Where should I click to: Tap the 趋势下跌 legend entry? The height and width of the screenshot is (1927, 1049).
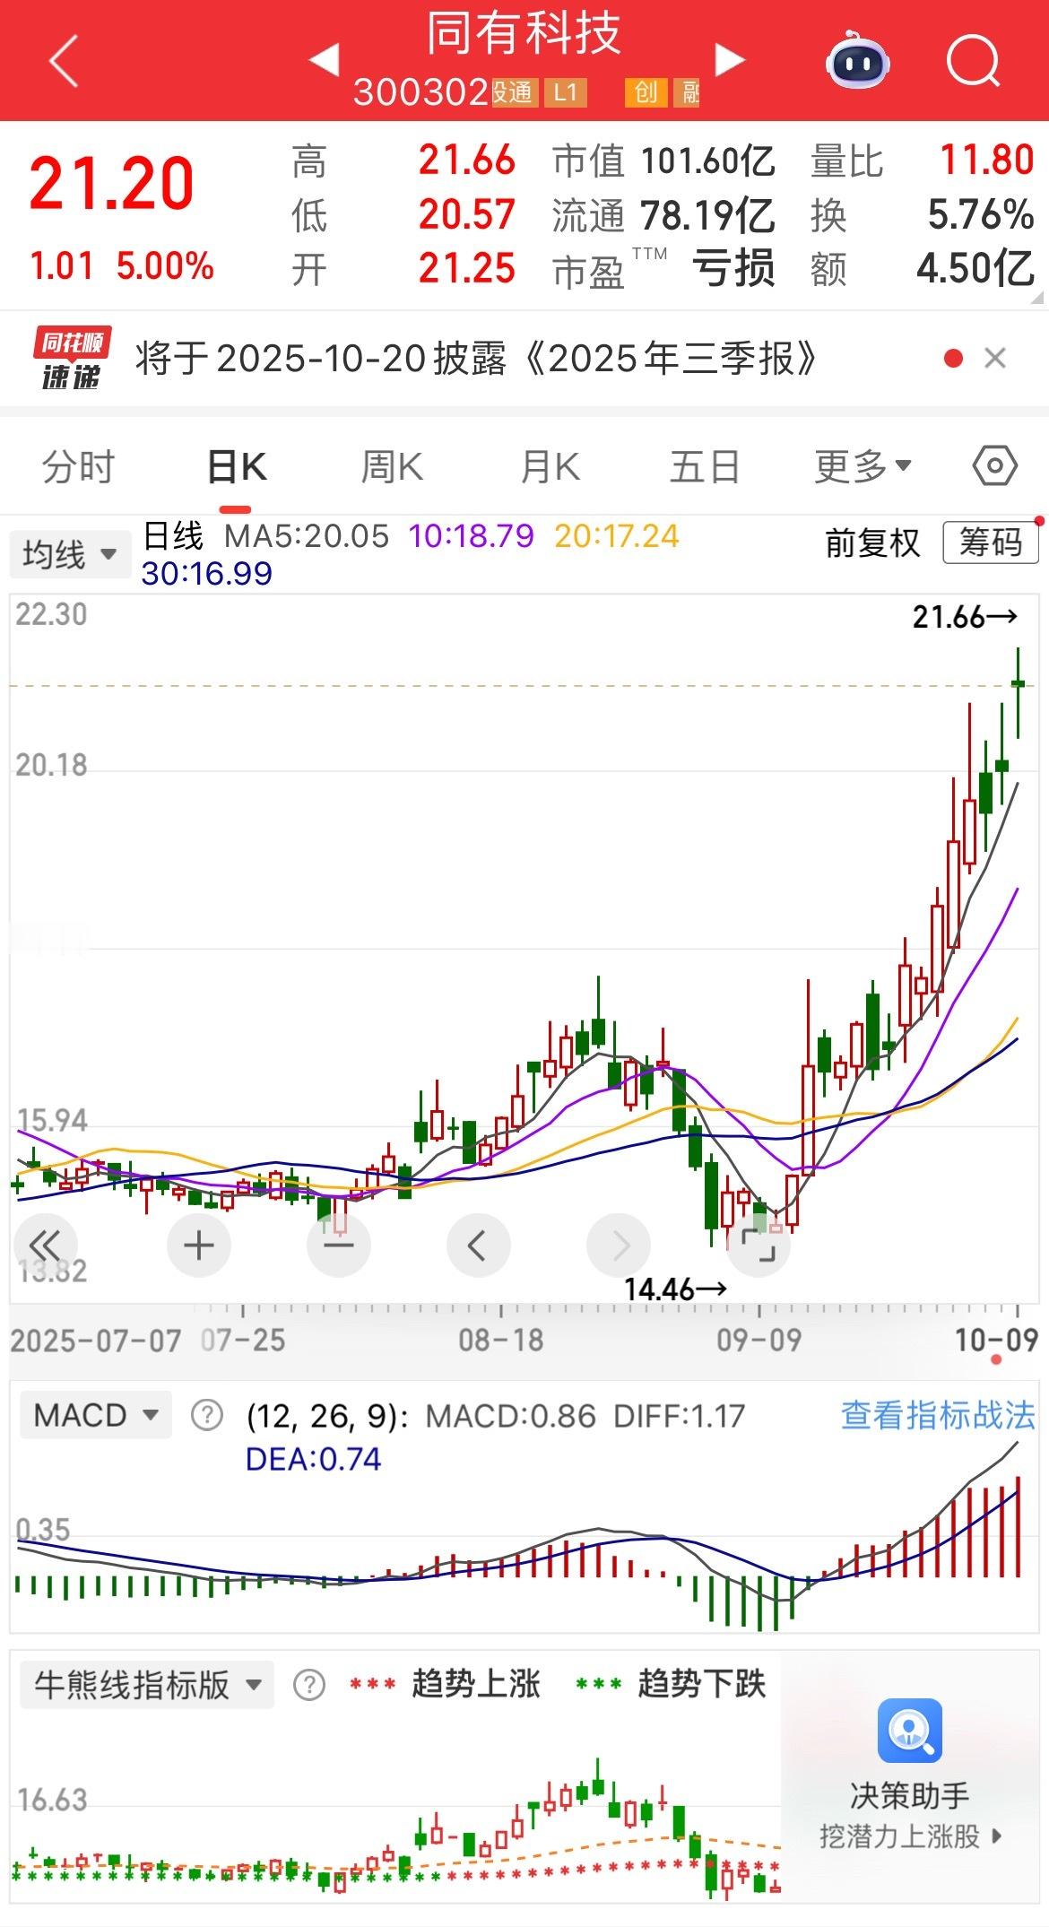[x=671, y=1684]
